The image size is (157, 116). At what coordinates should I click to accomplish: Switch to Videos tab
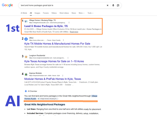(54, 13)
